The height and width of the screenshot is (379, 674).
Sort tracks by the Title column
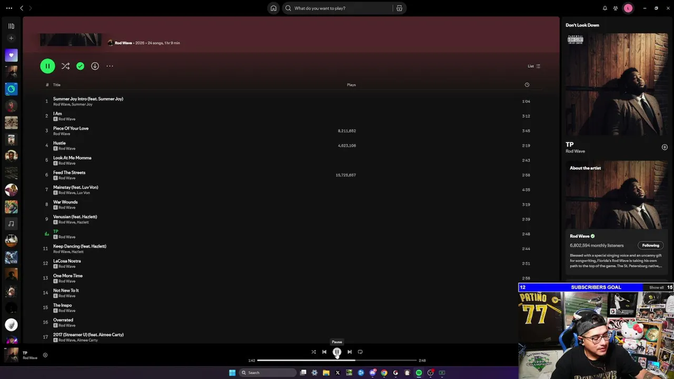[56, 85]
